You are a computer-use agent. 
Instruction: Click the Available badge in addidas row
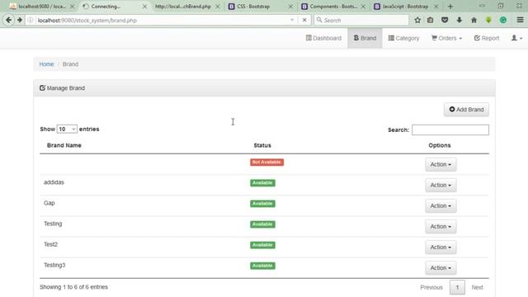pos(262,183)
